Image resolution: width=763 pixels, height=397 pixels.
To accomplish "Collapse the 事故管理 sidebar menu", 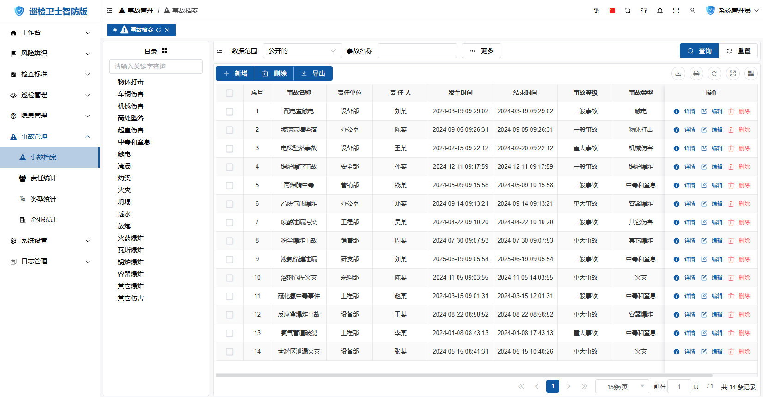I will (x=50, y=136).
